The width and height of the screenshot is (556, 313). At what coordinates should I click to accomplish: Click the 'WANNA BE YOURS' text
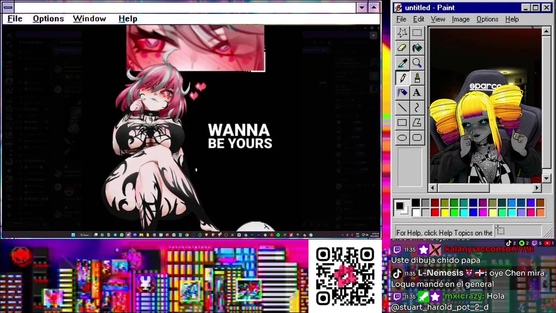[240, 137]
